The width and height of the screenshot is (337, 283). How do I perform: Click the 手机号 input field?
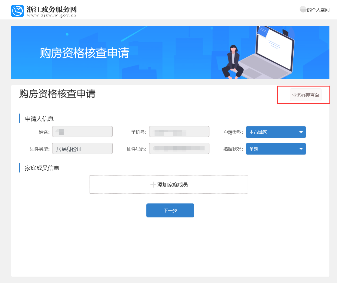[x=179, y=131]
